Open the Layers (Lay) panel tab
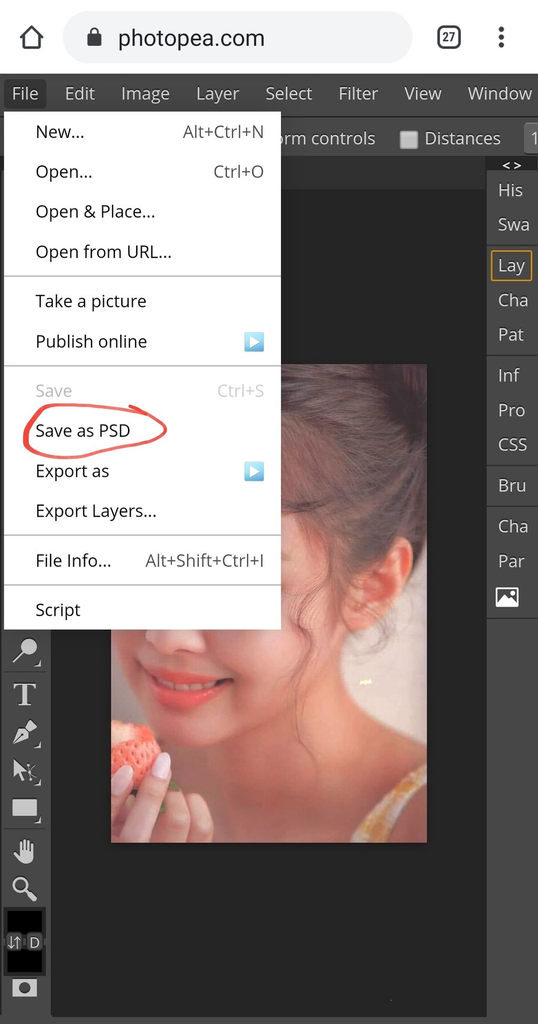Image resolution: width=538 pixels, height=1024 pixels. point(511,266)
